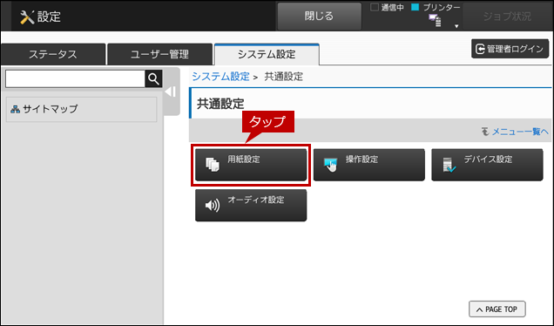Click into the sidebar search field
The height and width of the screenshot is (326, 554).
pos(75,78)
